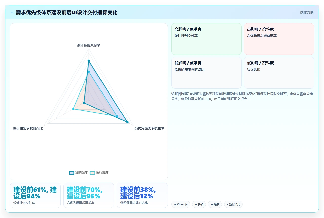Click the lightning icon beside the title
The height and width of the screenshot is (218, 324).
pyautogui.click(x=12, y=13)
